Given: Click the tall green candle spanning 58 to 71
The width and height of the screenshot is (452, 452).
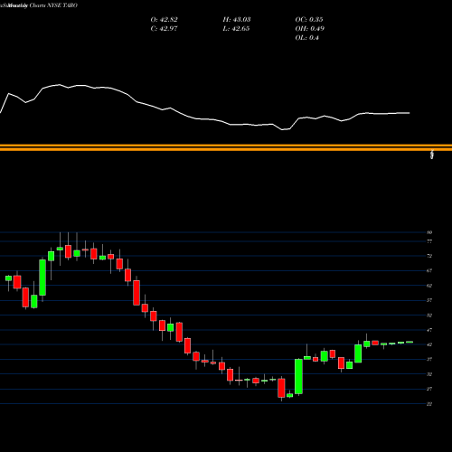Looking at the screenshot, I should pyautogui.click(x=42, y=278).
